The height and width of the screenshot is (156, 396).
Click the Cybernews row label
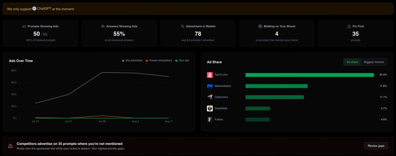221,97
